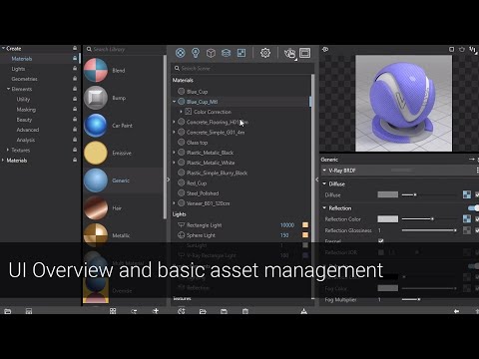Open the Lights category bulb icon
This screenshot has height=359, width=479.
point(196,53)
